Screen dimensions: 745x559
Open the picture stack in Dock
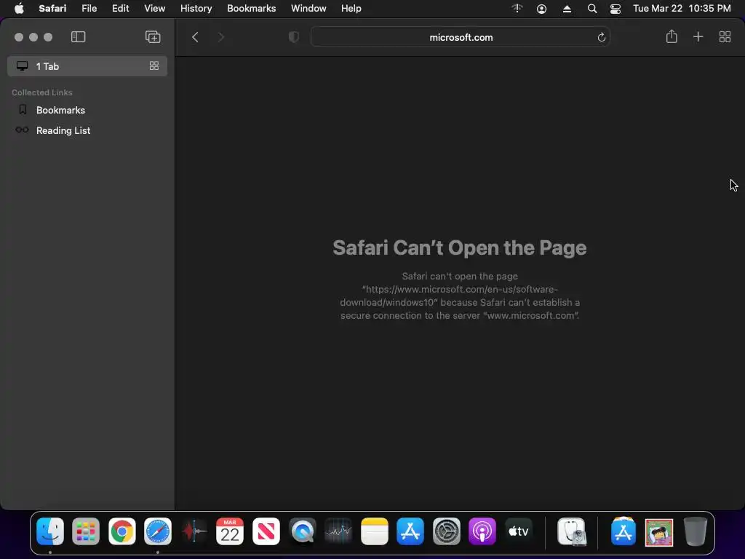[x=659, y=532]
